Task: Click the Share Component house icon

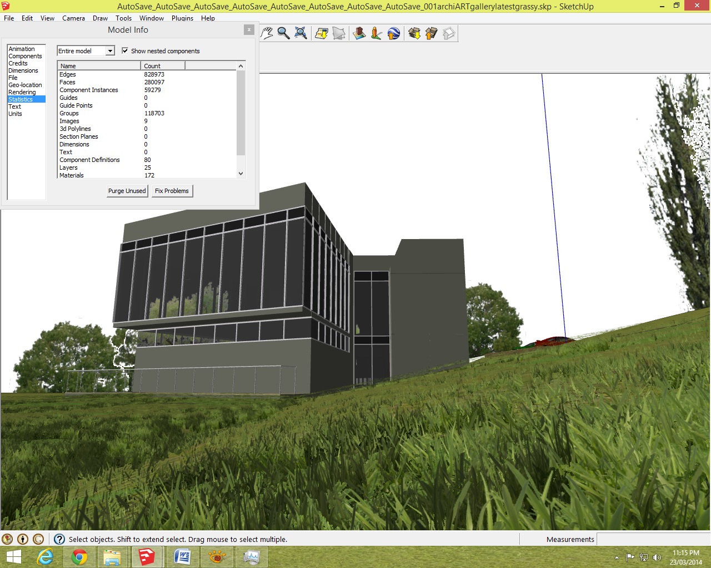Action: pos(449,33)
